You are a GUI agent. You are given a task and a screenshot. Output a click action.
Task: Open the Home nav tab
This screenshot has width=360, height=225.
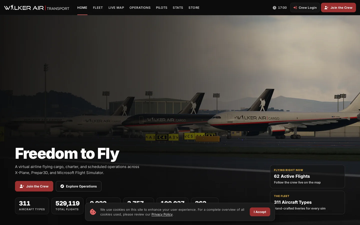pyautogui.click(x=82, y=8)
